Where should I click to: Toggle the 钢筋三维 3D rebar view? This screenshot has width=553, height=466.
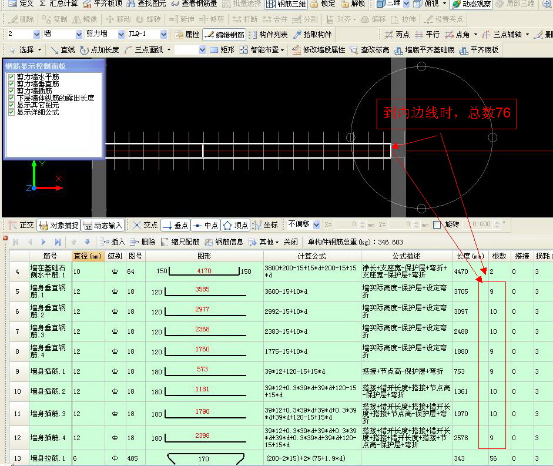coord(286,4)
